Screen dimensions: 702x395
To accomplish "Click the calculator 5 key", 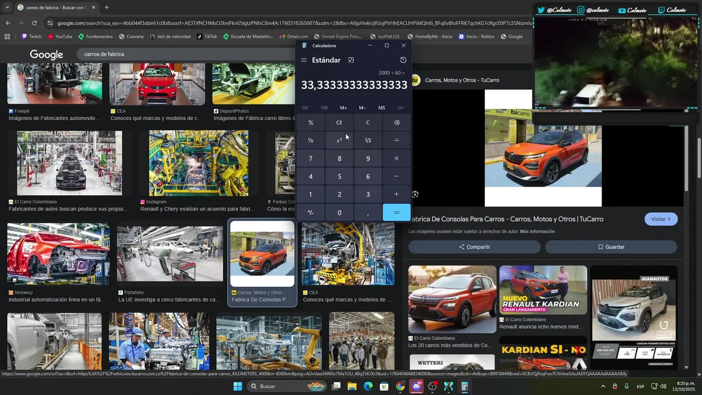I will point(339,177).
